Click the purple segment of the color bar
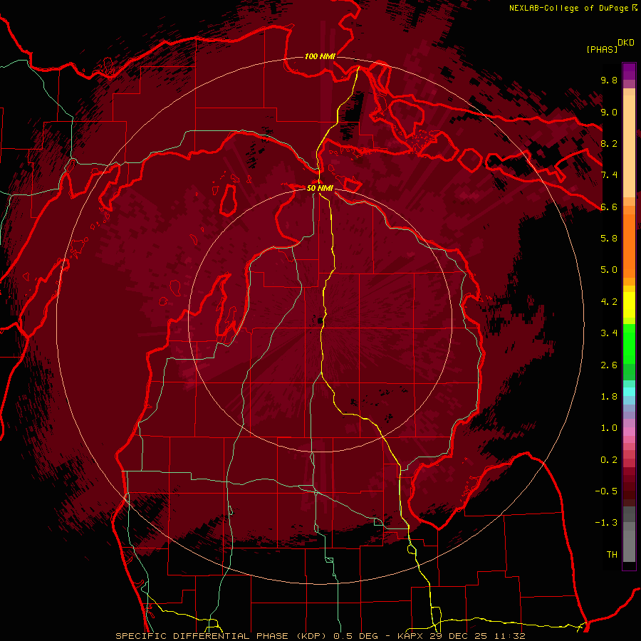Image resolution: width=641 pixels, height=641 pixels. [629, 72]
